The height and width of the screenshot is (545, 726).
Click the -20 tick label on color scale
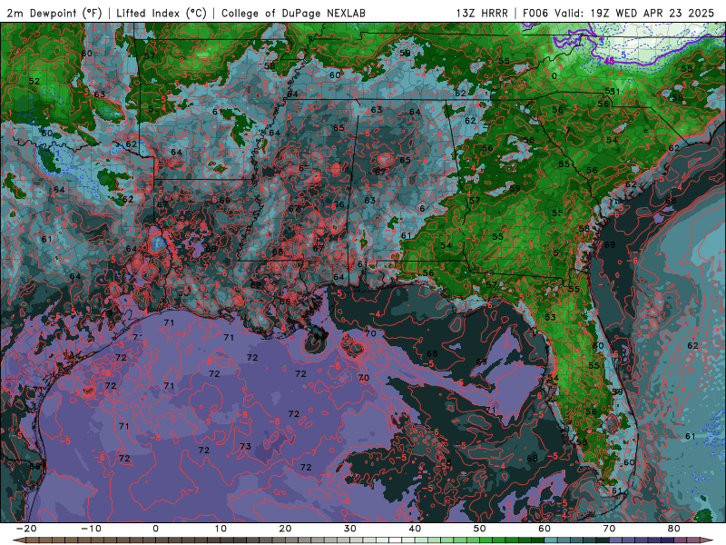(x=26, y=529)
